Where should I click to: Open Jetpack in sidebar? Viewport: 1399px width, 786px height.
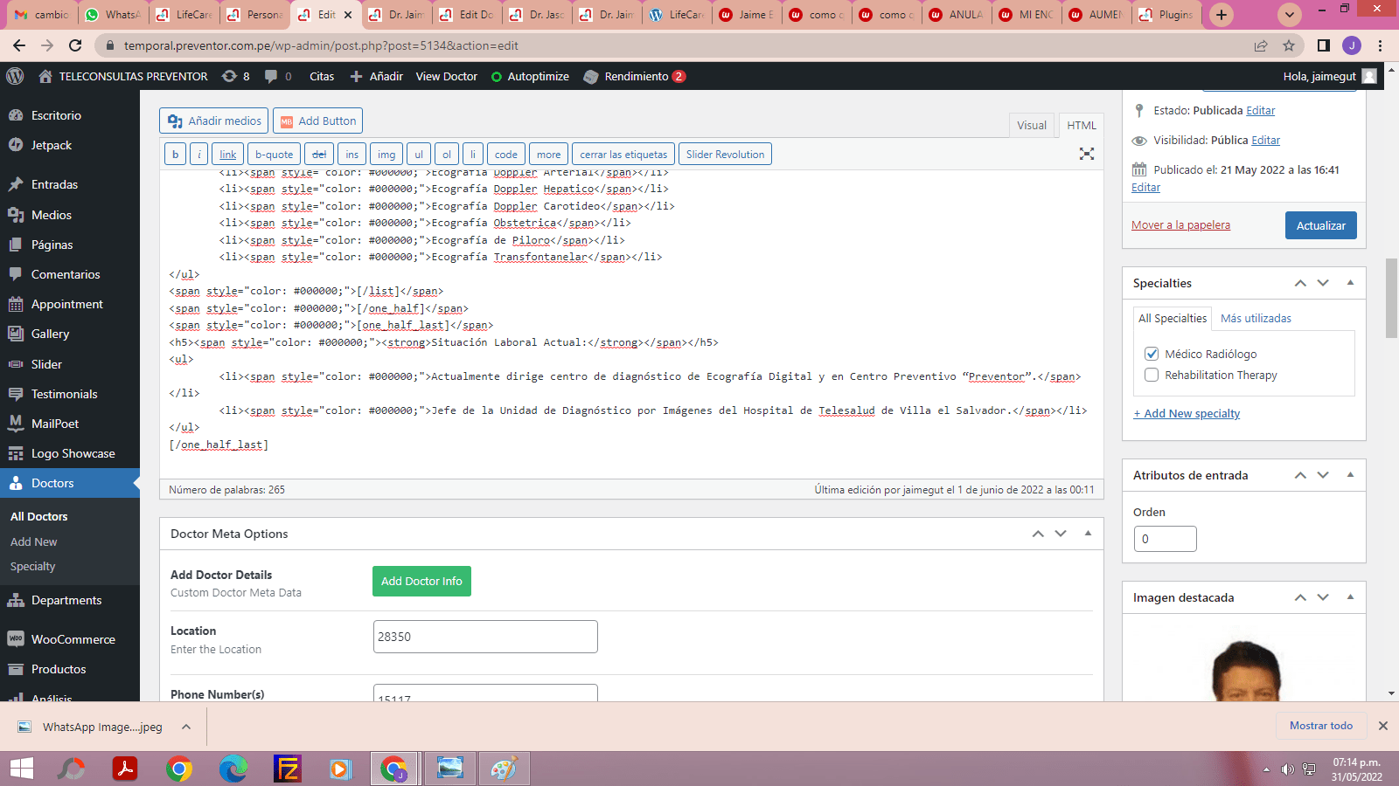tap(52, 145)
